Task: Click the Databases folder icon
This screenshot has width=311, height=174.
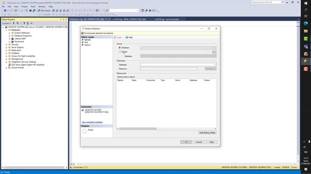Action: tap(9, 30)
